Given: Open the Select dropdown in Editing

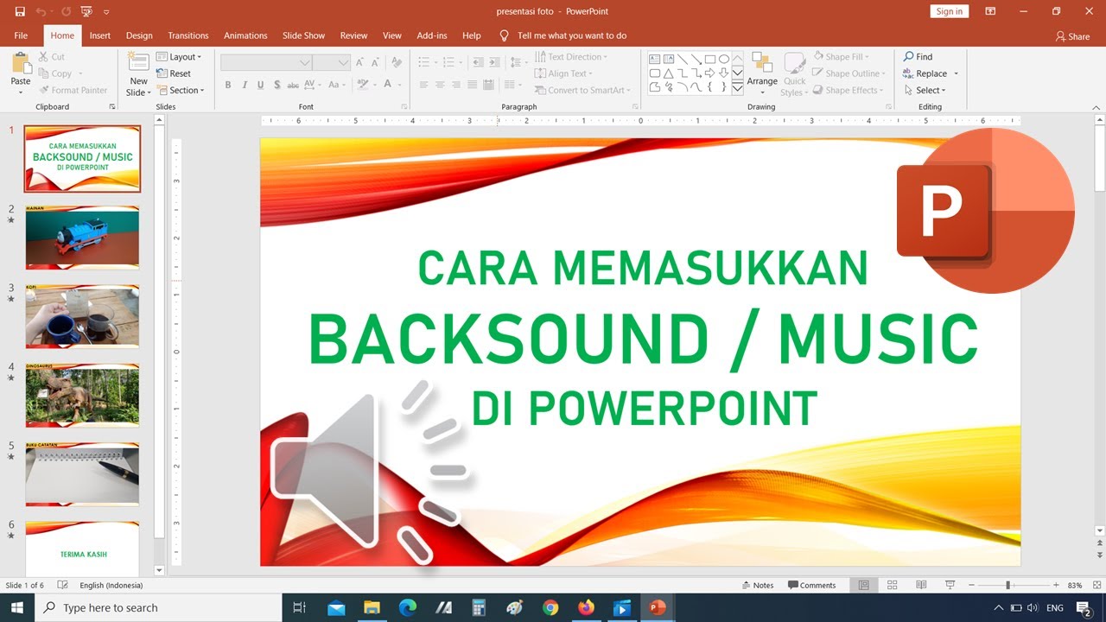Looking at the screenshot, I should 925,90.
